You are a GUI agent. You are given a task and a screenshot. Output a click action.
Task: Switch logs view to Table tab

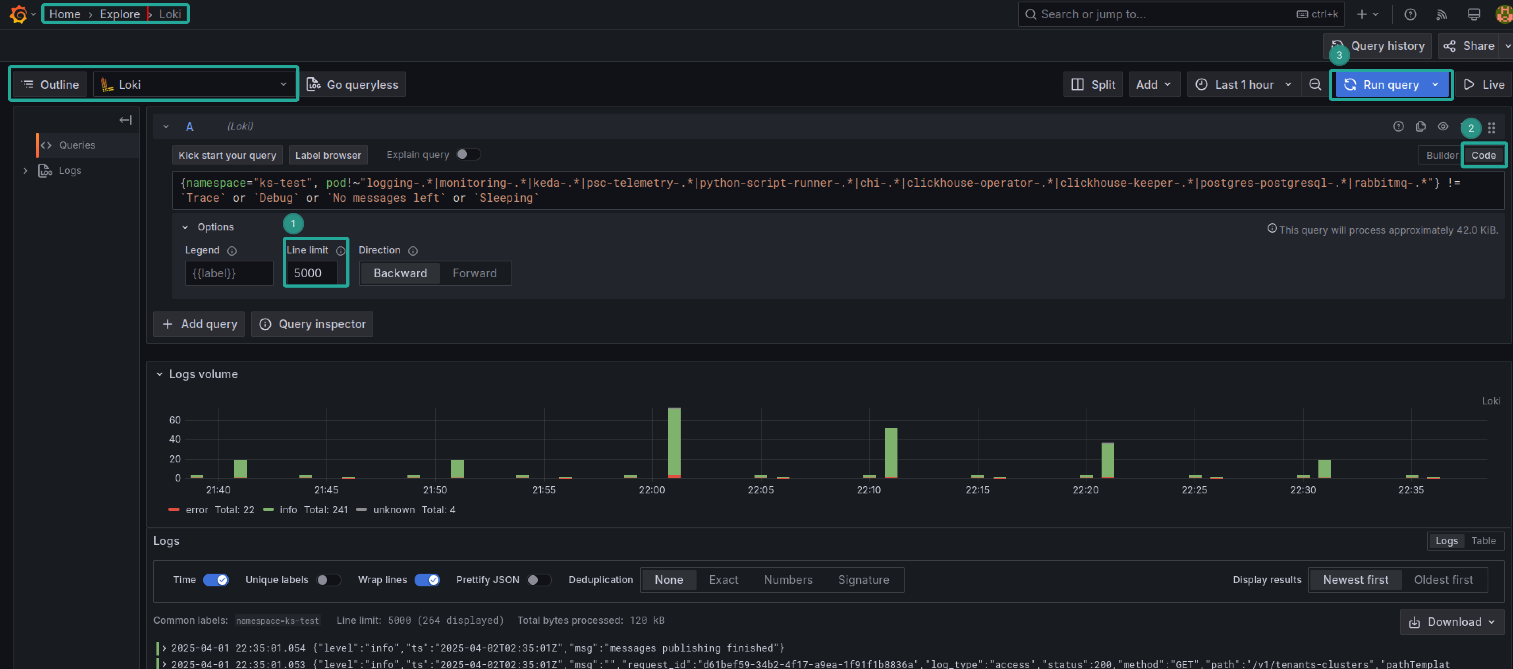pyautogui.click(x=1483, y=541)
